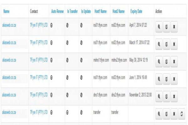Screen dimensions: 188x125
Task: Sort table by Name column header
Action: coord(6,11)
